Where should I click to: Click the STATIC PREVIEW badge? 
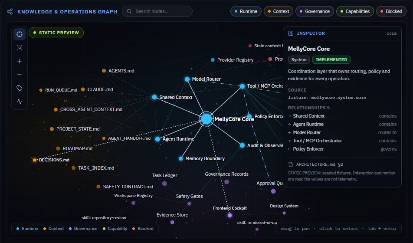click(x=56, y=33)
